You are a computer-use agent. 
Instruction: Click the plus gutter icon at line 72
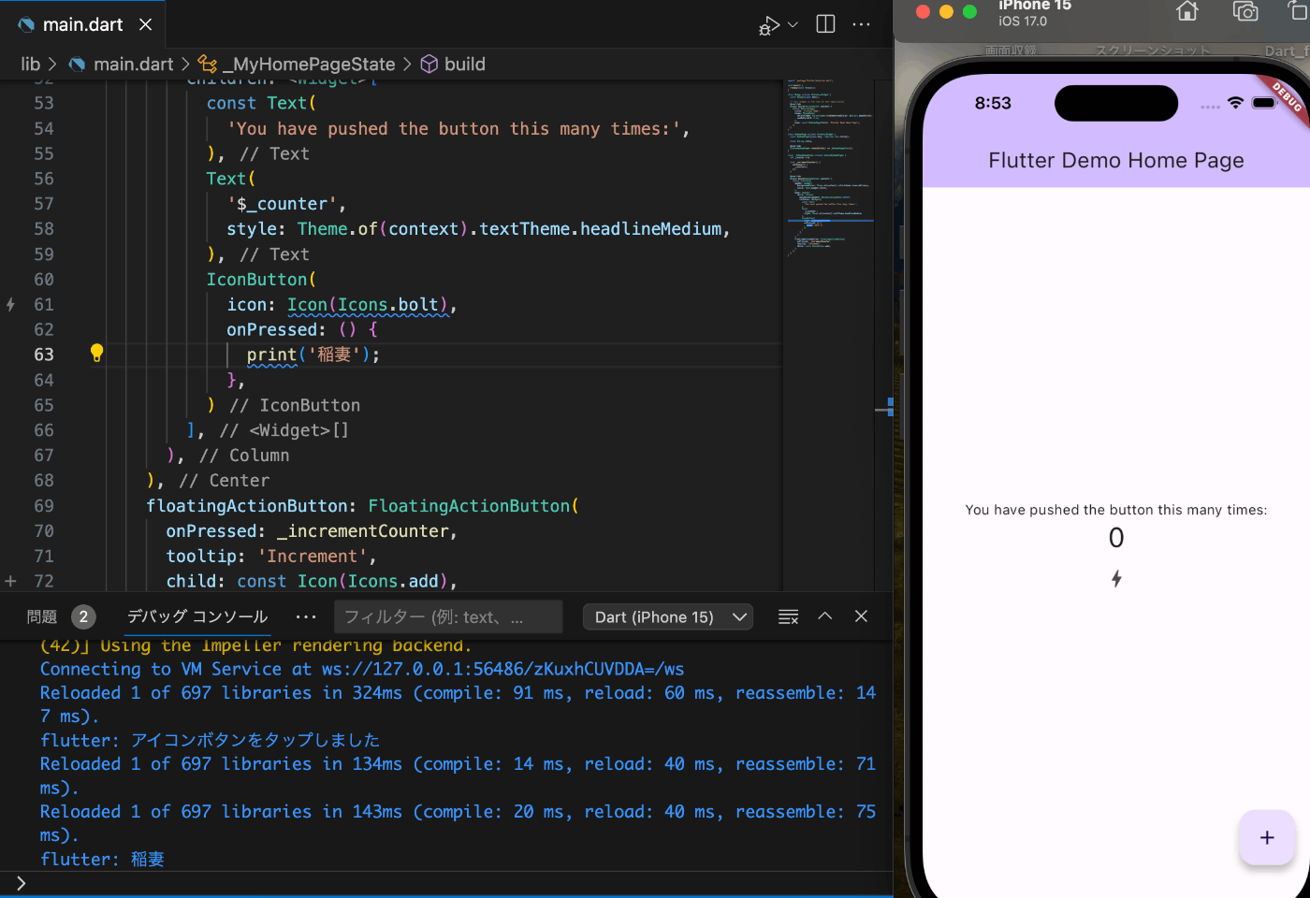coord(10,581)
